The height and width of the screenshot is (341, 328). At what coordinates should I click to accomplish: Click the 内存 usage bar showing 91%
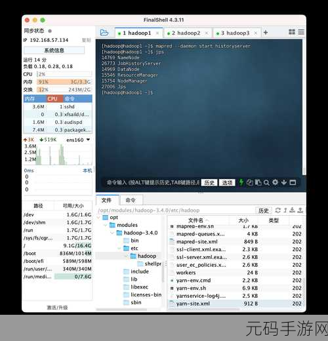click(64, 82)
